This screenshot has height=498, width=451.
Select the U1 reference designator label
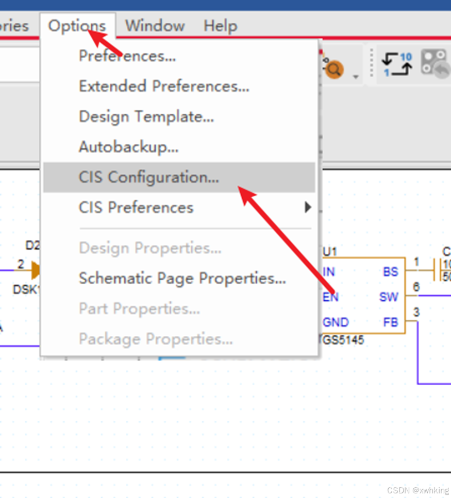point(329,251)
